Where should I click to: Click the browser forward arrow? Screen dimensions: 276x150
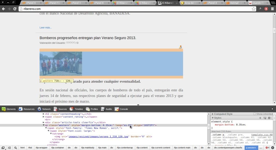(9, 9)
